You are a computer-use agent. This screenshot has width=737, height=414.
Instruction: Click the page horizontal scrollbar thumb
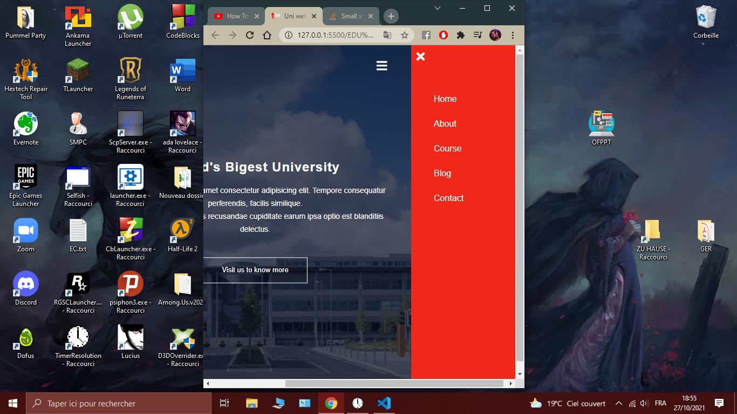pos(394,383)
